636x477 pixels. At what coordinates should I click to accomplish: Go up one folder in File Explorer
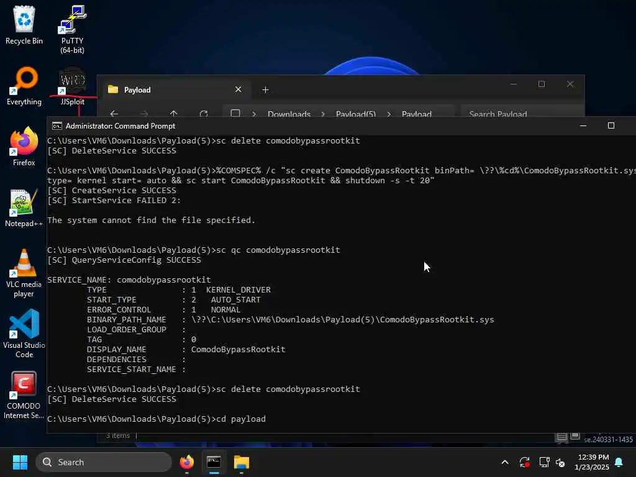click(174, 114)
